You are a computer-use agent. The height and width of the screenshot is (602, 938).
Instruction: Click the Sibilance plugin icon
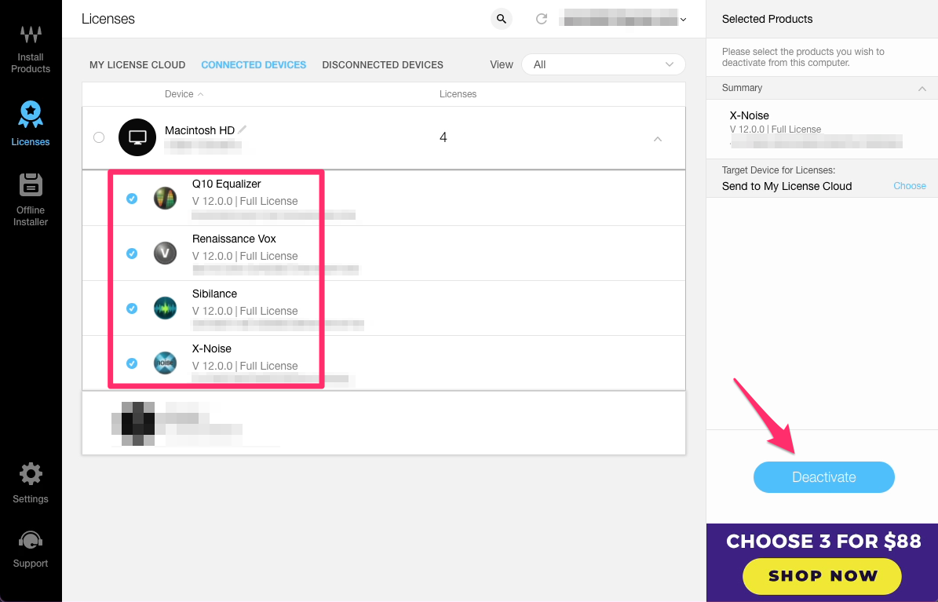click(x=165, y=308)
